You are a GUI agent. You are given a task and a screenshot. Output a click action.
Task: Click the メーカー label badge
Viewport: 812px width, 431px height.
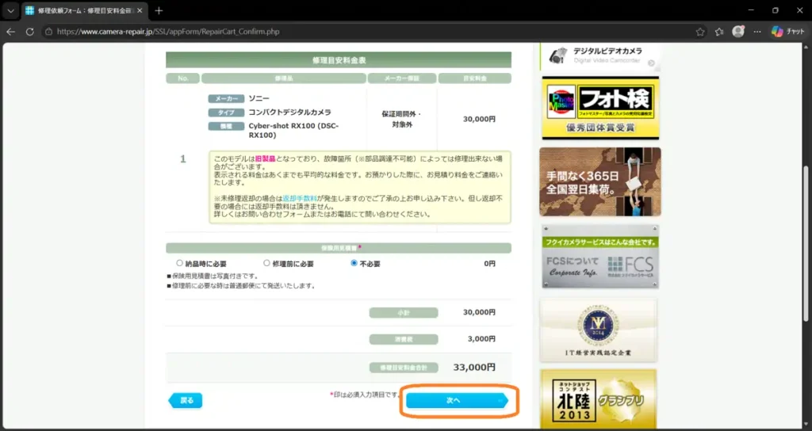click(x=226, y=99)
